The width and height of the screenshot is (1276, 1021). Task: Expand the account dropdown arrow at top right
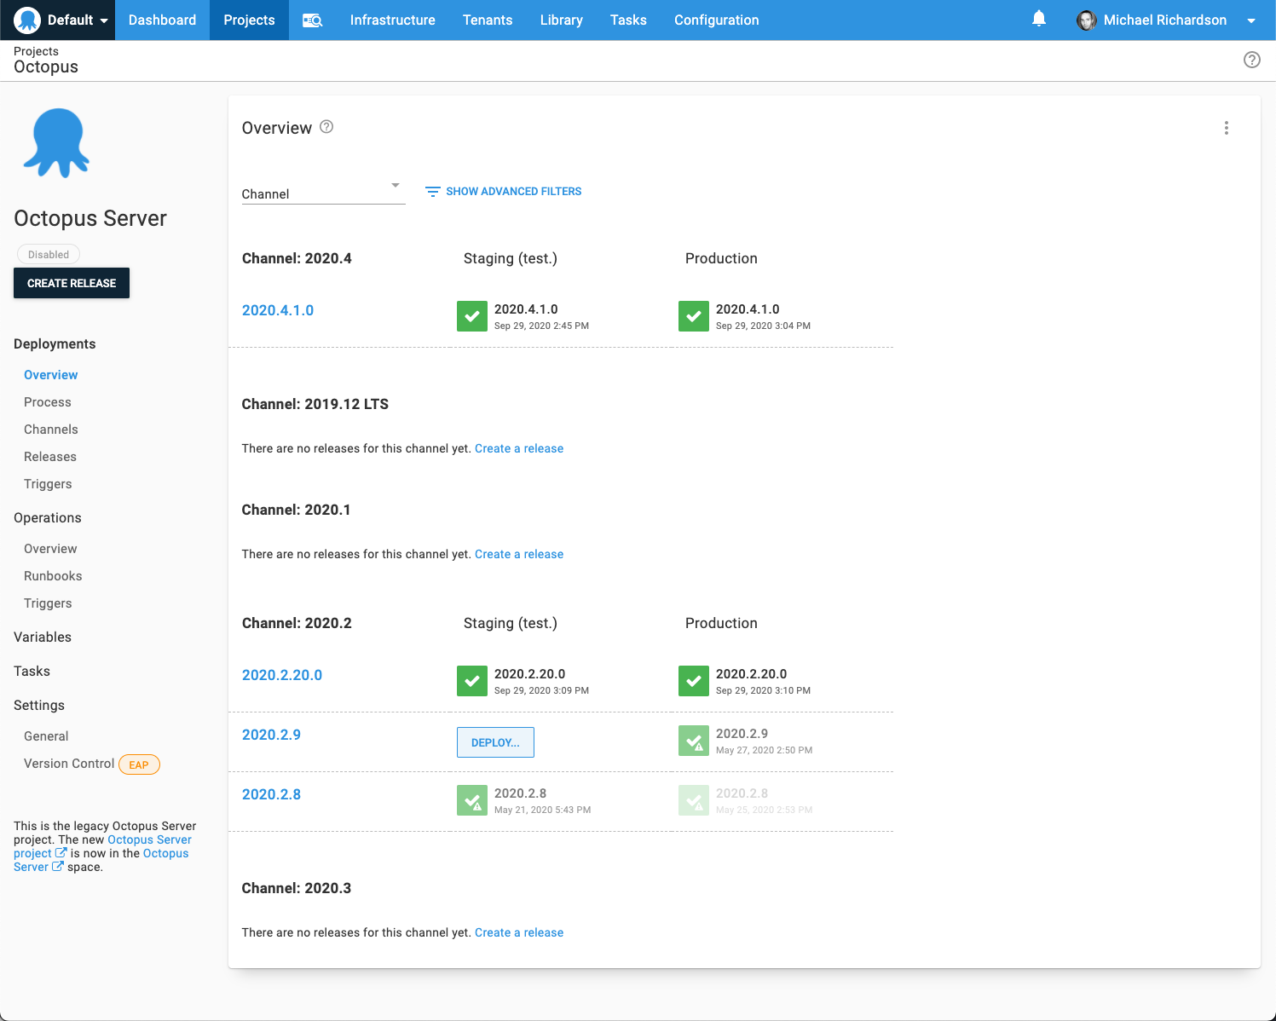(1251, 20)
